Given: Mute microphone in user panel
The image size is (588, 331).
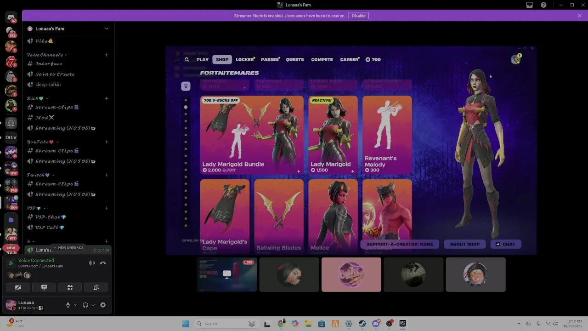Looking at the screenshot, I should 68,305.
